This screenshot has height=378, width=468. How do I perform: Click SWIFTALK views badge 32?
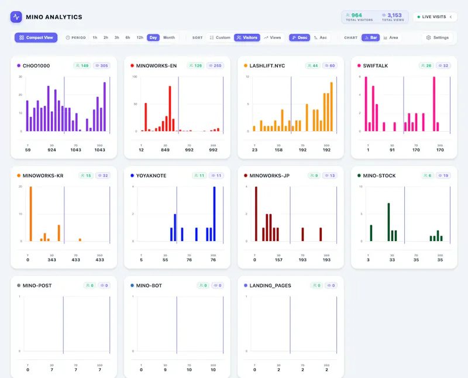tap(443, 66)
